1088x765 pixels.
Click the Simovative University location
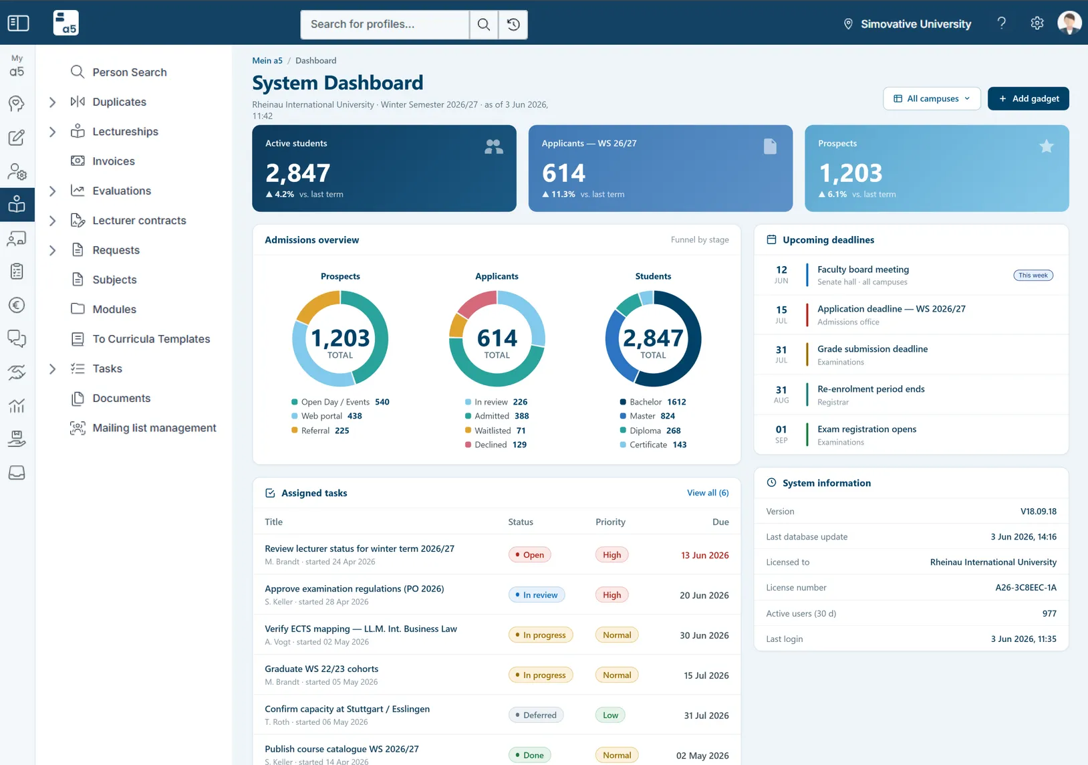(908, 24)
